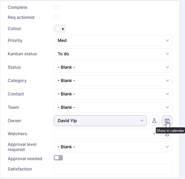185x179 pixels.
Task: Toggle the Approval needed switch
Action: coord(58,158)
